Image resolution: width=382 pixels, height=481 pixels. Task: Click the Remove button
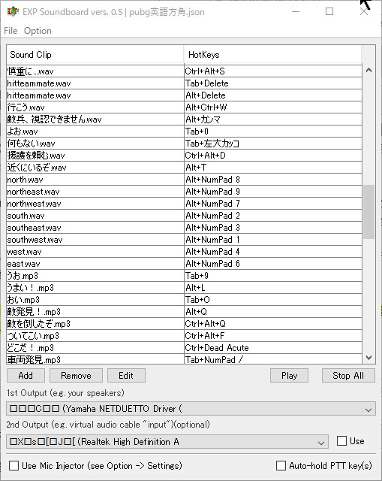tap(76, 376)
